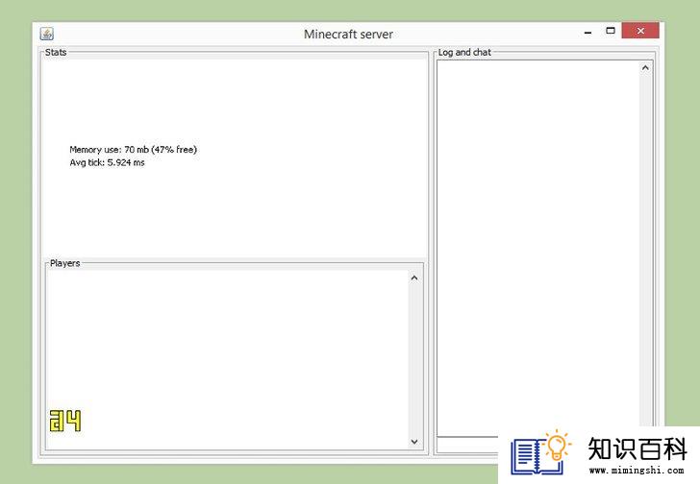Click the Memory use text in Stats
This screenshot has width=700, height=484.
pos(133,150)
